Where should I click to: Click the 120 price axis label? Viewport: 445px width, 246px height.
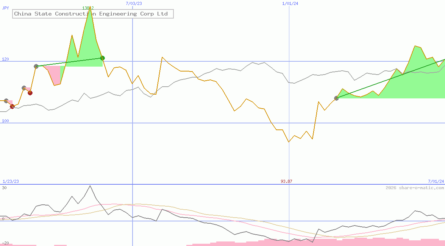click(x=5, y=59)
